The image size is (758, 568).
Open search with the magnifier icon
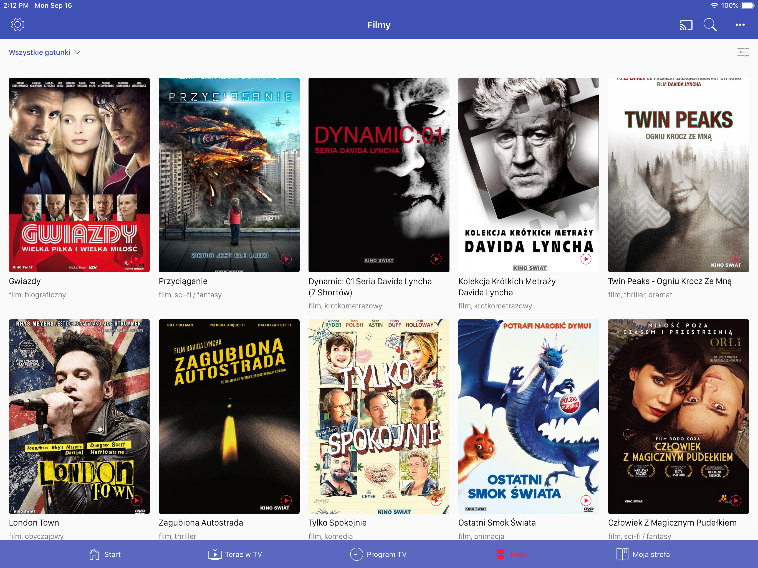pos(710,25)
